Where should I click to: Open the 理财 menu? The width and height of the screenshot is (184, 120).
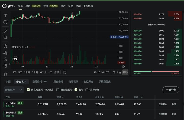pyautogui.click(x=28, y=6)
